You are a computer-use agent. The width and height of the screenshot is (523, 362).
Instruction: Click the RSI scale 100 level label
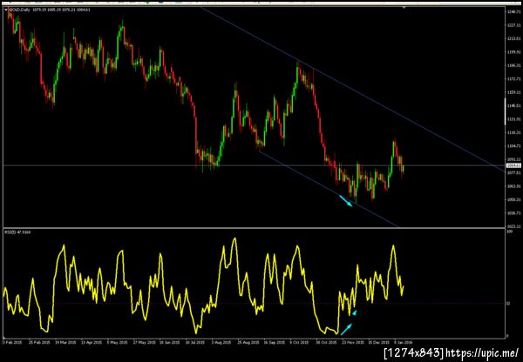[x=508, y=231]
